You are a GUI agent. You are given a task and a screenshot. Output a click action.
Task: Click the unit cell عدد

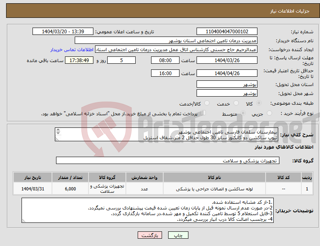(145, 189)
